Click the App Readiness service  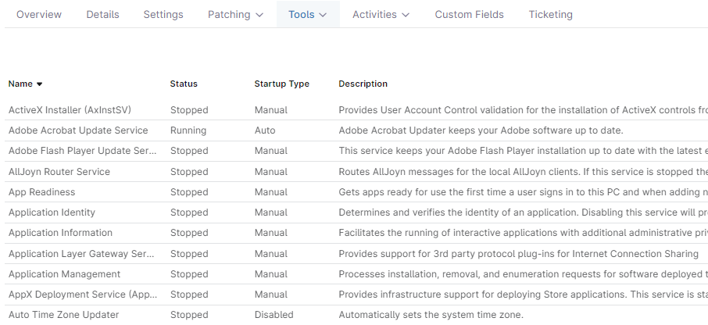click(42, 192)
